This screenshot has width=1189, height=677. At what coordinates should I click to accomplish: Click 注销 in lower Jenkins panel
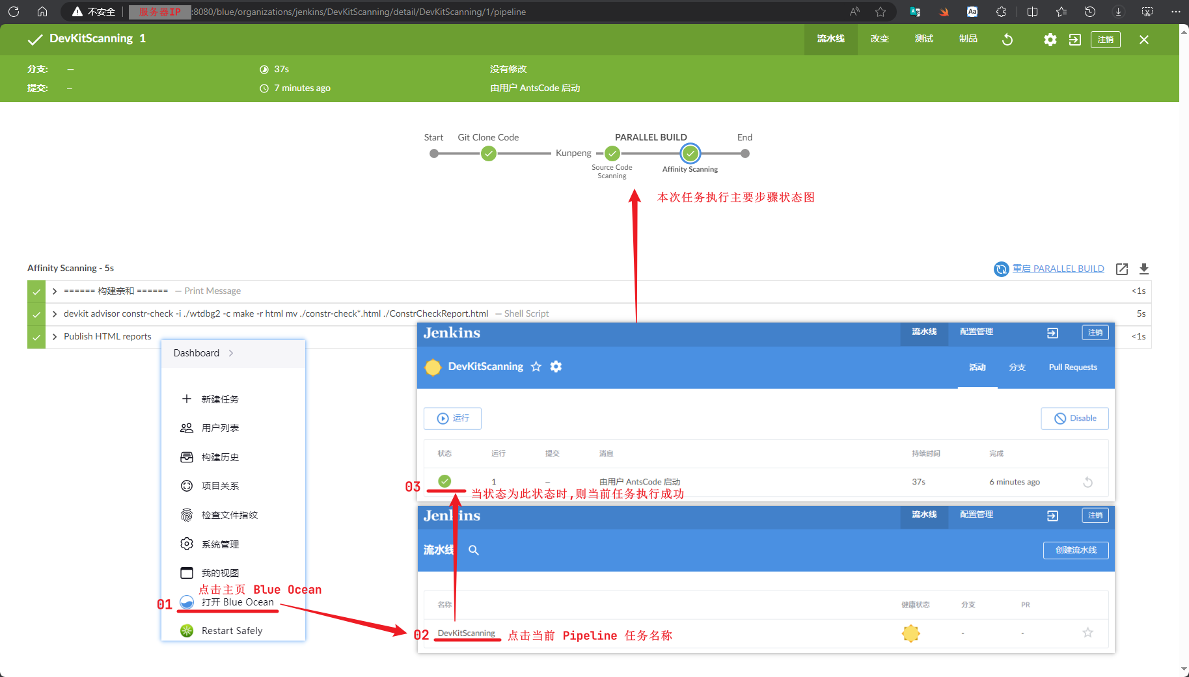(1095, 515)
